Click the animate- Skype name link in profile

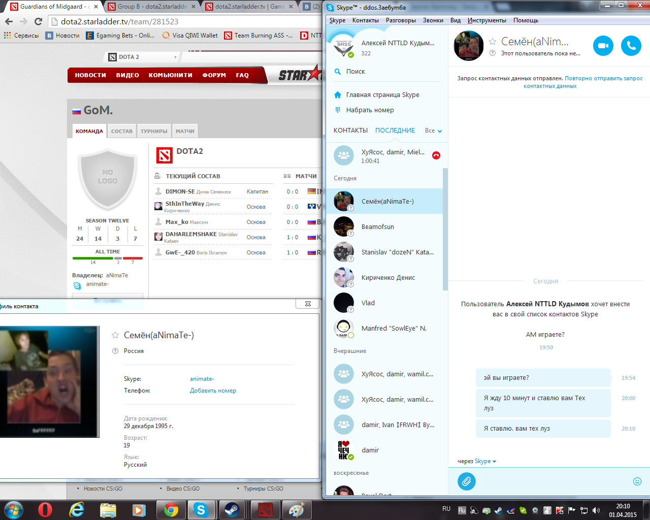point(202,379)
